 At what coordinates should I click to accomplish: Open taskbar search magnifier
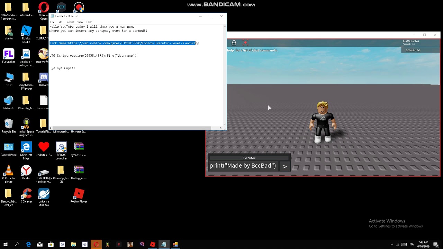pyautogui.click(x=17, y=244)
